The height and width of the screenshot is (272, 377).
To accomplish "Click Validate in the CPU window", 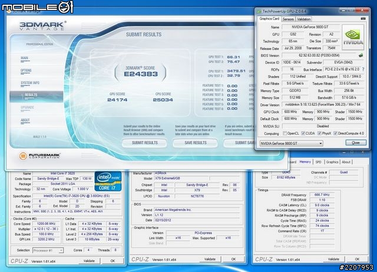I will pos(89,261).
